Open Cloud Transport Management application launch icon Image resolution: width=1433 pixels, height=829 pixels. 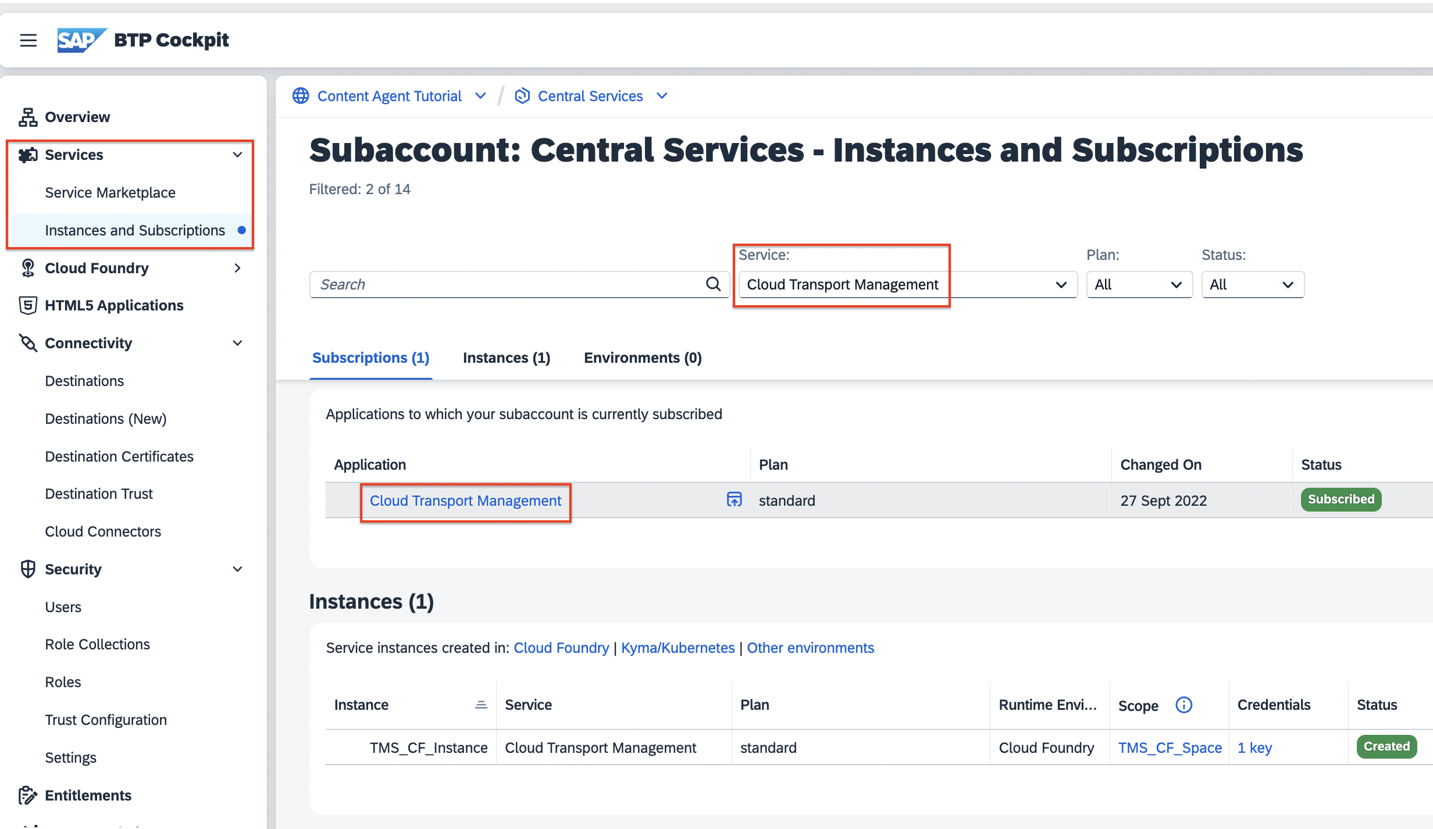click(734, 499)
